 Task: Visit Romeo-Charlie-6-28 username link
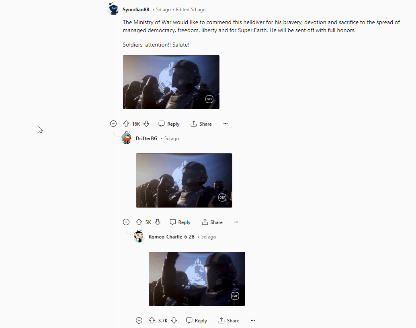tap(171, 236)
